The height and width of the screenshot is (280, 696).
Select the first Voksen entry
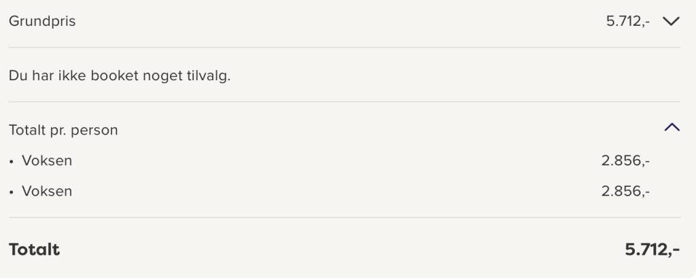click(x=47, y=161)
